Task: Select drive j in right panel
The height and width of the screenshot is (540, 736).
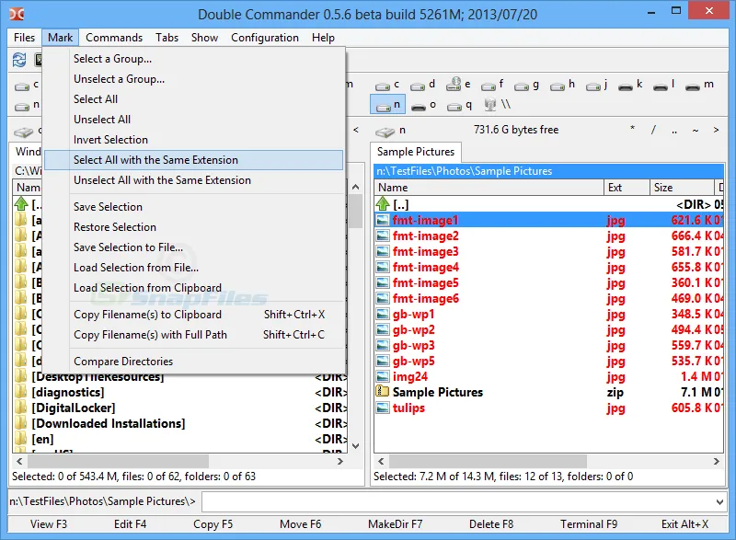Action: click(x=597, y=85)
